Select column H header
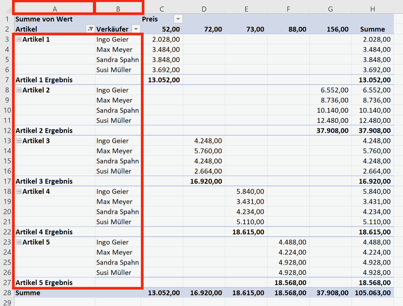403x306 pixels. pos(372,9)
